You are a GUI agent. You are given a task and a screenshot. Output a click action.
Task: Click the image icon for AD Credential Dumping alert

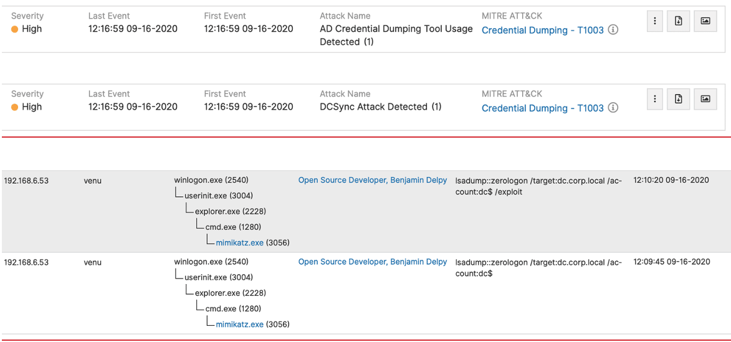click(705, 21)
